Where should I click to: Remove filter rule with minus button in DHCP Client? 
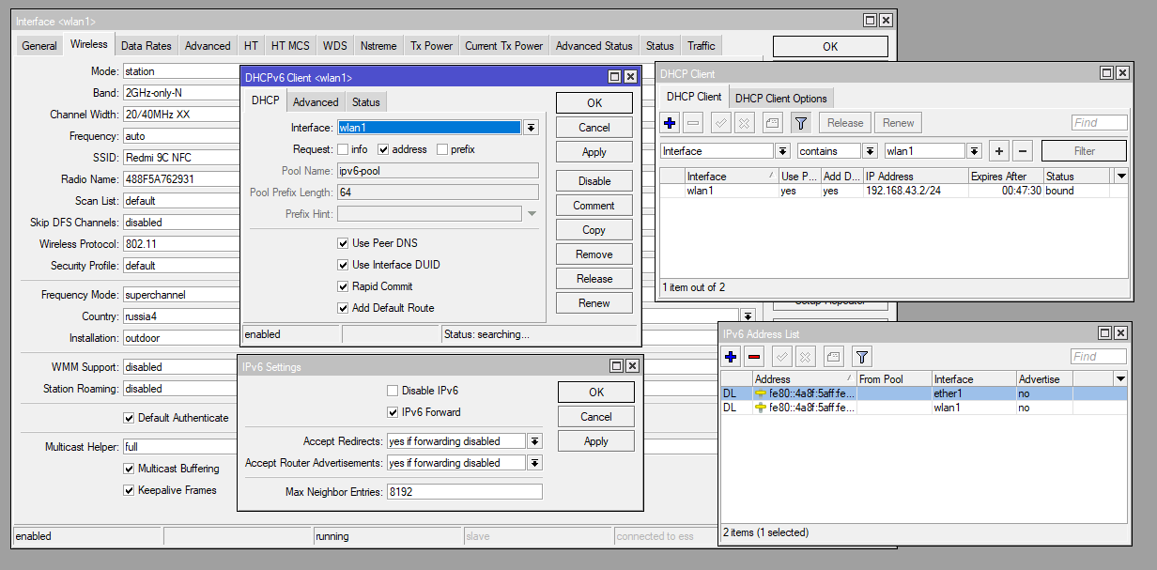[1024, 151]
